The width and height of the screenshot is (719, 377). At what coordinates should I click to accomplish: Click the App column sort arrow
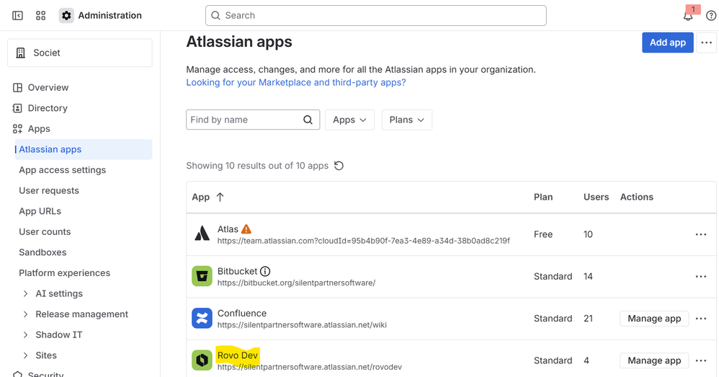point(220,197)
